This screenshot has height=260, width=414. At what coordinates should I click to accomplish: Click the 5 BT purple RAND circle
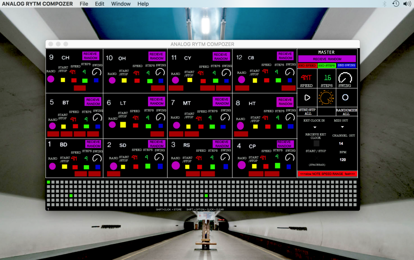tap(52, 126)
